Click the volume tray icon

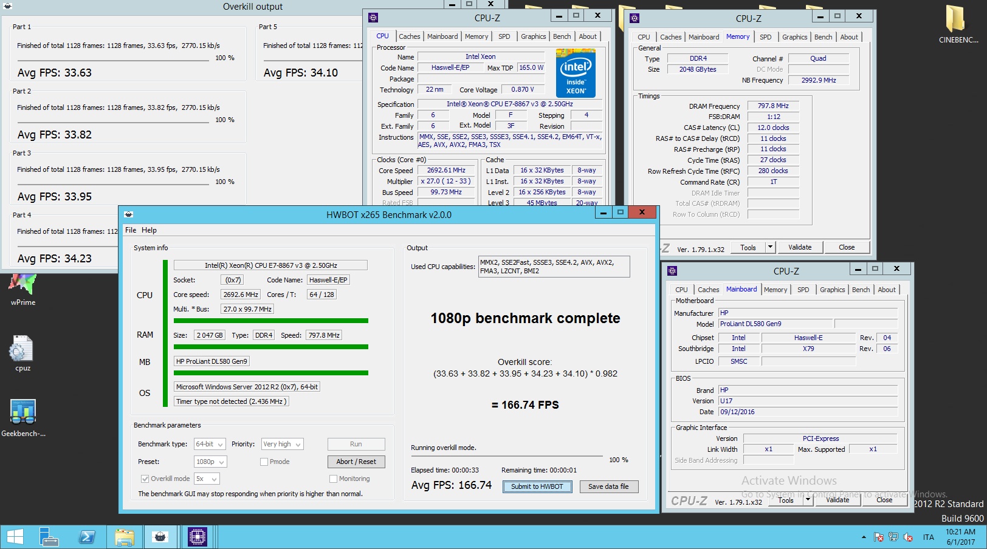pos(908,537)
